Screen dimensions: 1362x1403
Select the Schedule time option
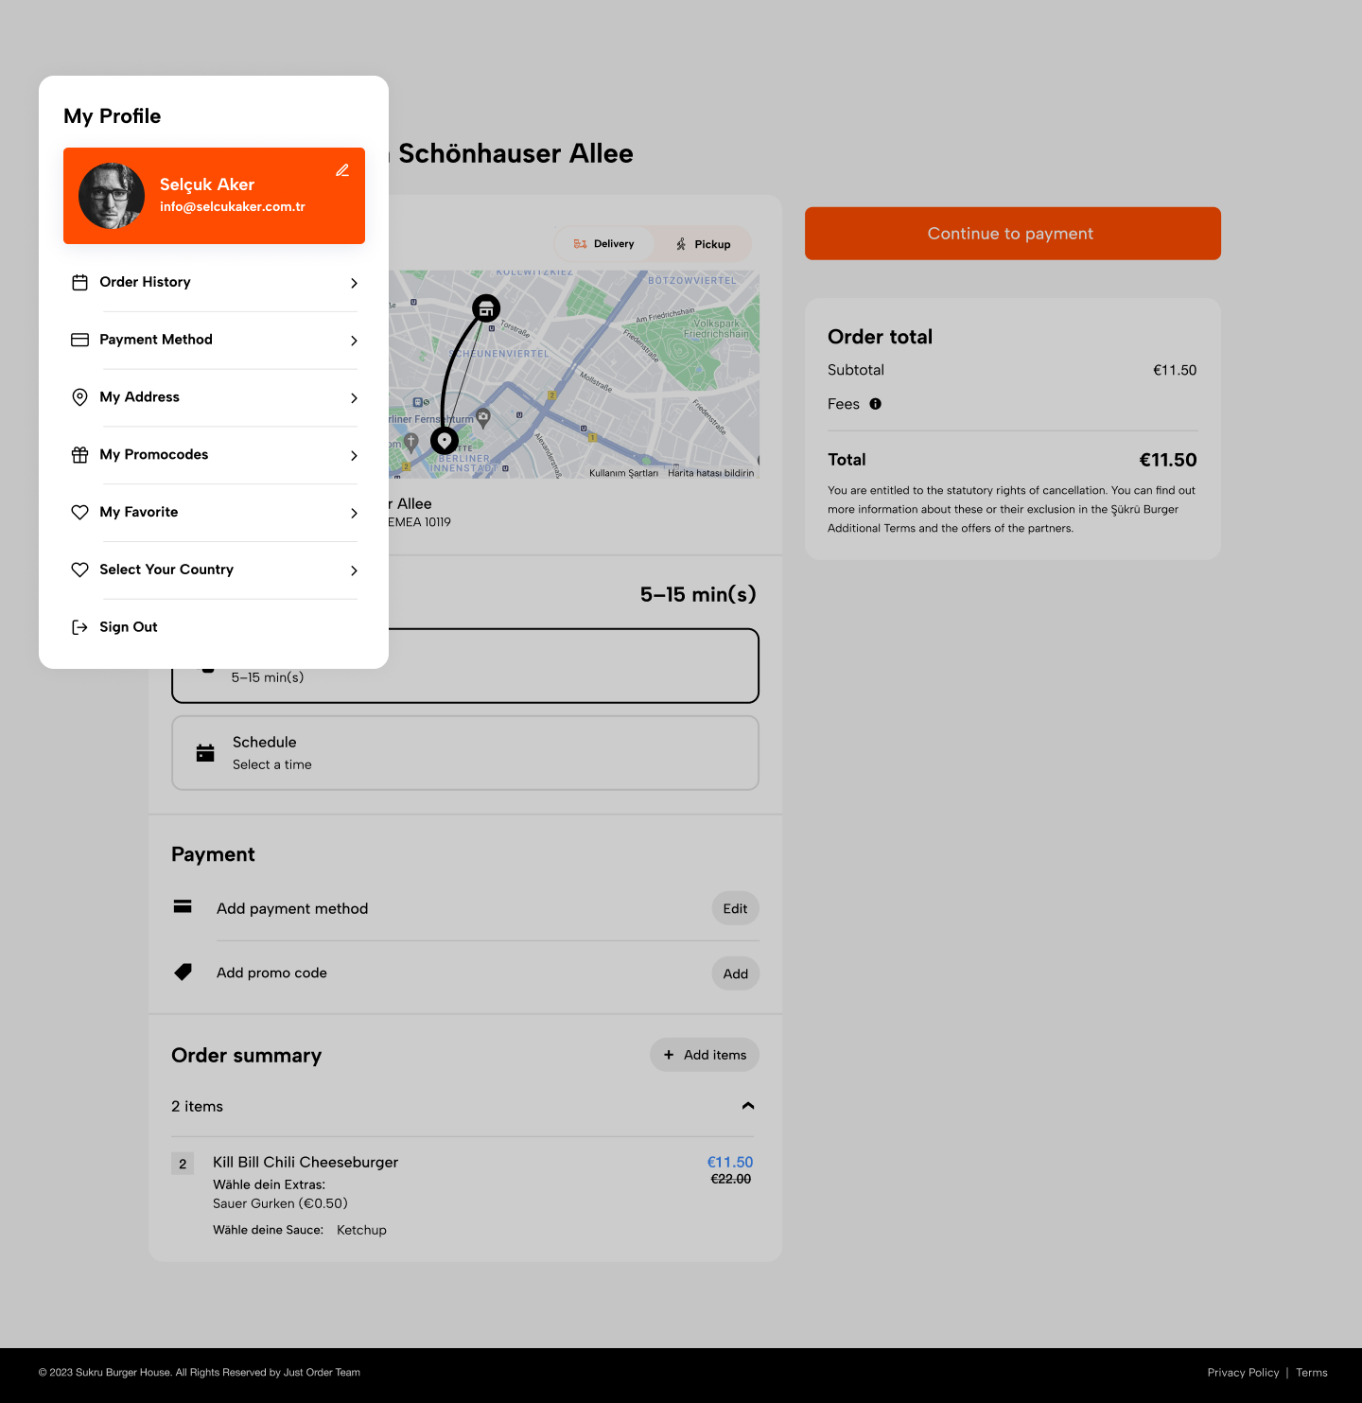pos(464,753)
